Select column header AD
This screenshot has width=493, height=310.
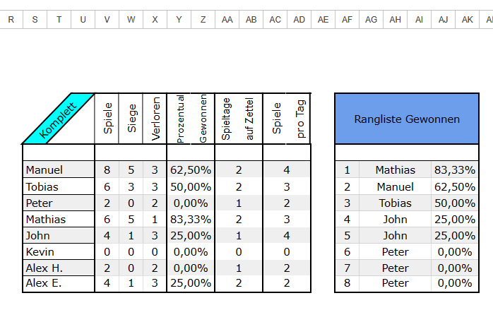coord(299,20)
